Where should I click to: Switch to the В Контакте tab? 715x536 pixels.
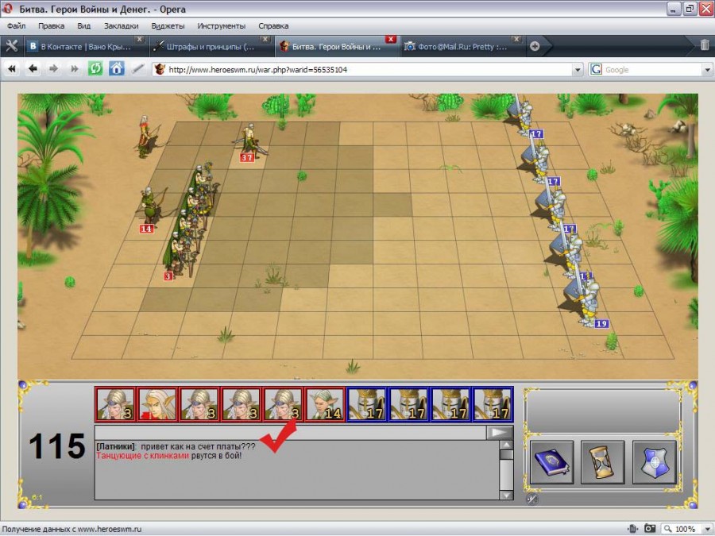tap(85, 46)
